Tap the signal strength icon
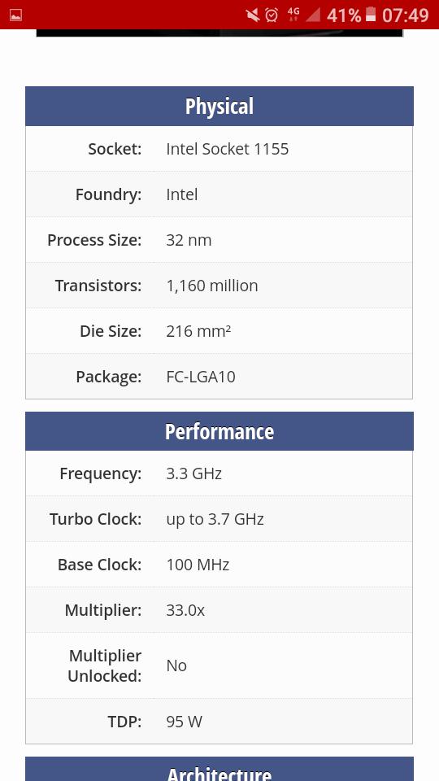Viewport: 439px width, 781px height. tap(312, 15)
